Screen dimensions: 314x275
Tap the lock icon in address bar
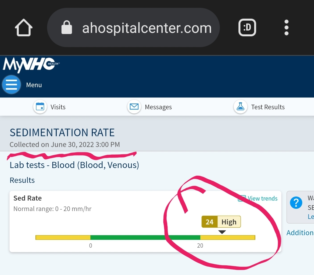pos(67,28)
